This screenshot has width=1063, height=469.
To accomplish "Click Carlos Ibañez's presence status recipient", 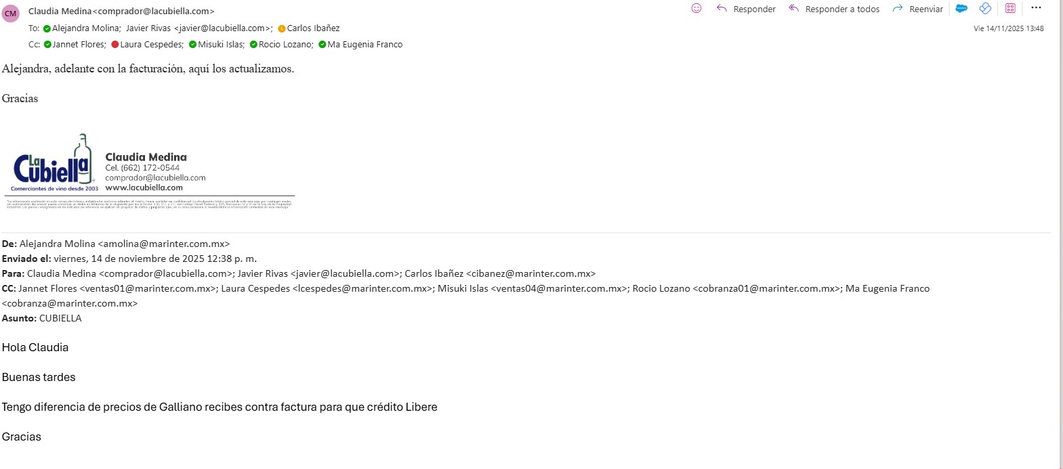I will pos(312,28).
